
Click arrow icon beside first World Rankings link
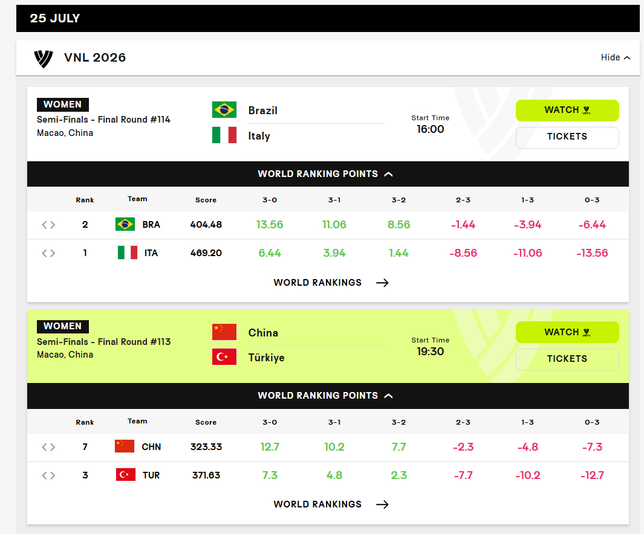pos(382,283)
